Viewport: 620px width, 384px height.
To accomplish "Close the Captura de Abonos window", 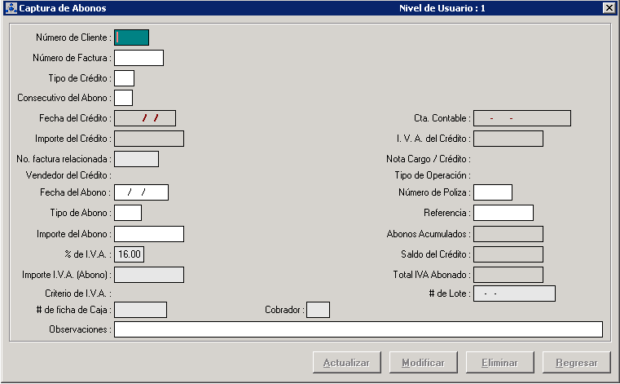I will [x=609, y=8].
